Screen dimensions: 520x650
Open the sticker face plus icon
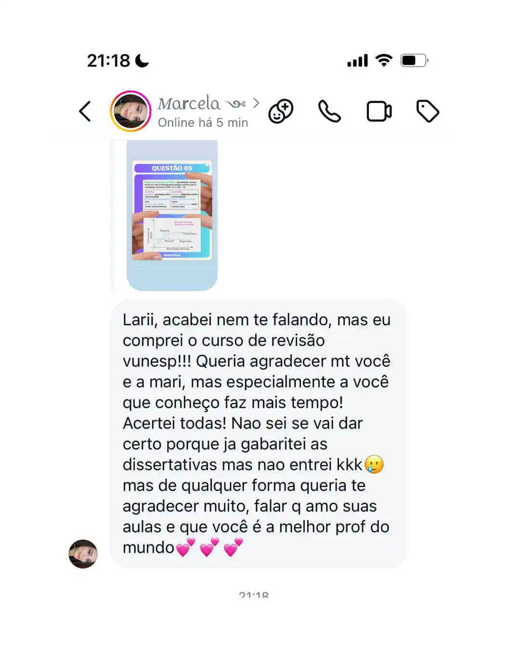(x=281, y=111)
